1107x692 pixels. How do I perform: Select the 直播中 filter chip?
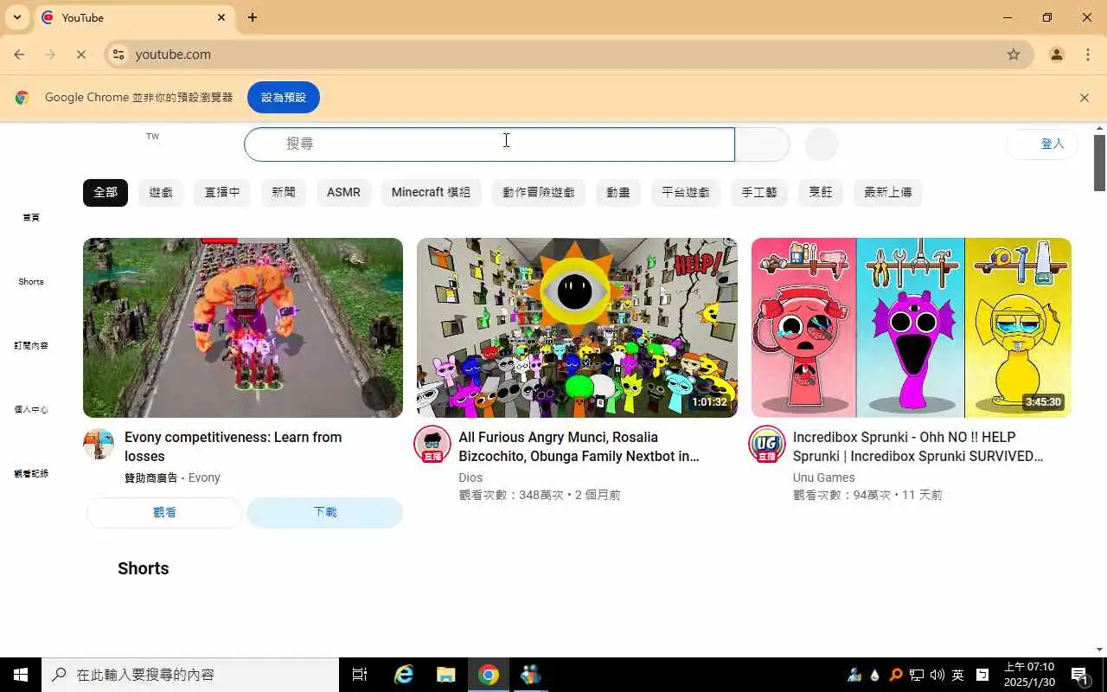[222, 192]
